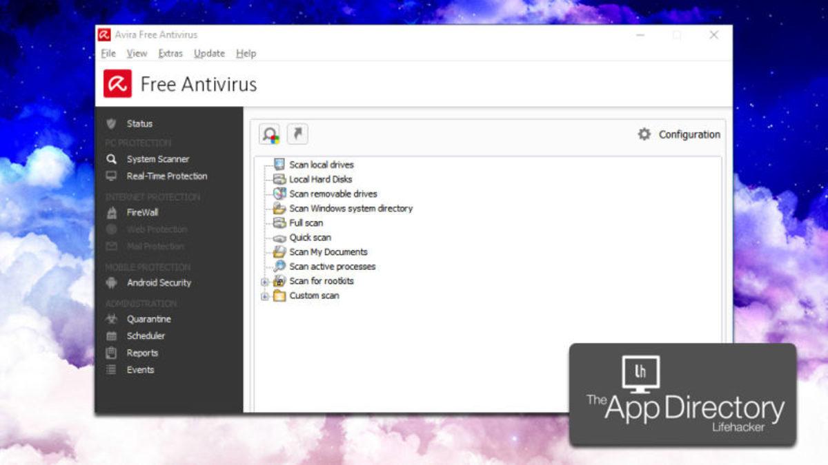Open the Update menu
828x465 pixels.
(209, 53)
